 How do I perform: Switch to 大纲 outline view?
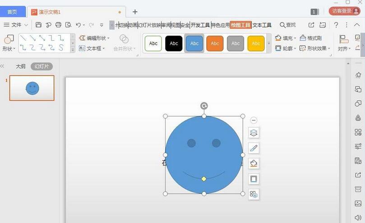click(20, 66)
